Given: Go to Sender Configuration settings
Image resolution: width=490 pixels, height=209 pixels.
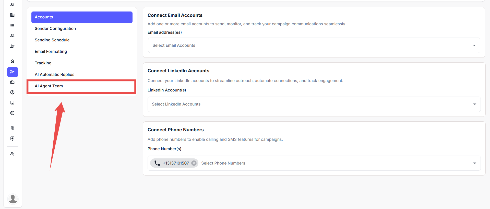Looking at the screenshot, I should pos(55,29).
